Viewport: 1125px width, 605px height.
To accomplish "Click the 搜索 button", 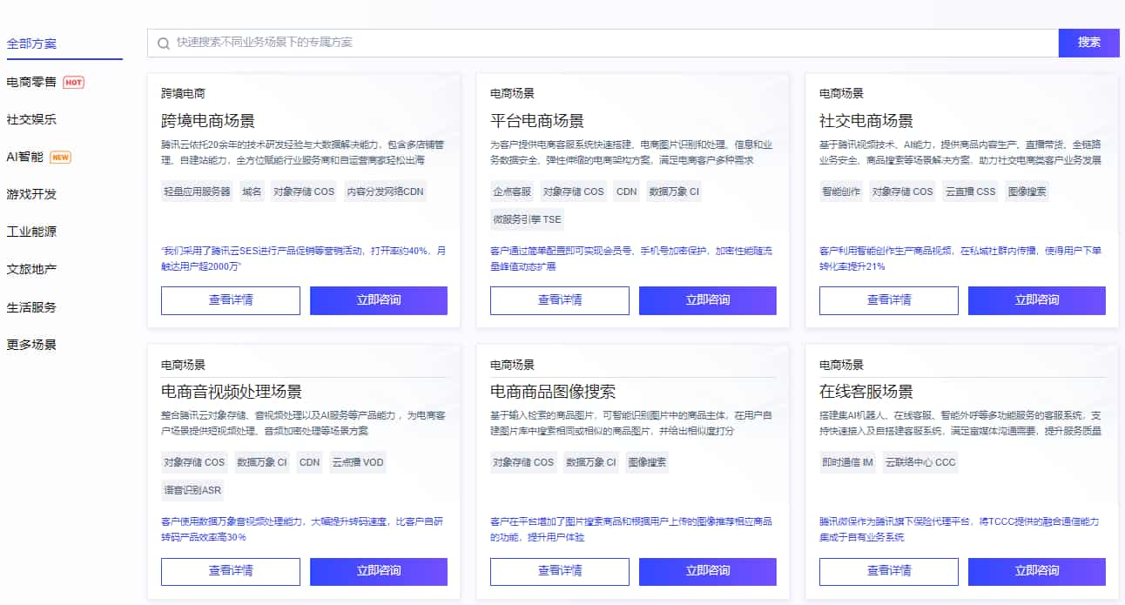I will tap(1088, 42).
